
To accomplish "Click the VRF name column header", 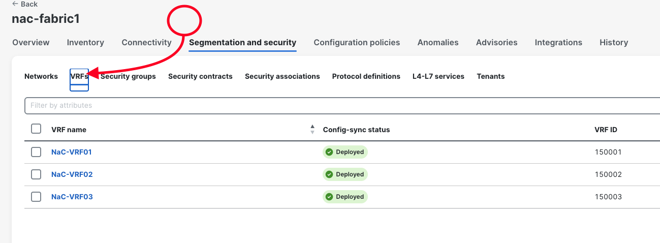I will 69,130.
